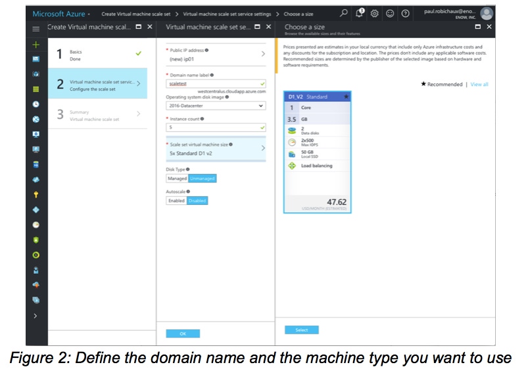Click chevron on step 2 Configure scale set
Viewport: 528px width, 369px height.
click(x=138, y=83)
